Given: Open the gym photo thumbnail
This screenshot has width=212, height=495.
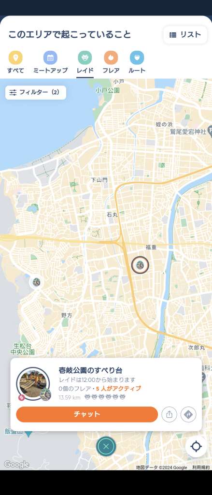Looking at the screenshot, I should point(33,383).
